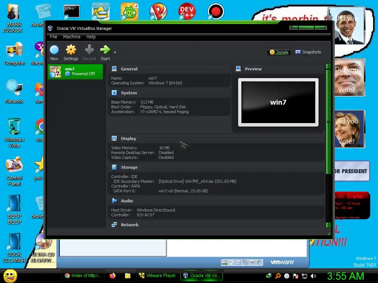Screen dimensions: 378x283
Task: Click the VirtualBox cube icon in title bar
Action: click(x=50, y=28)
